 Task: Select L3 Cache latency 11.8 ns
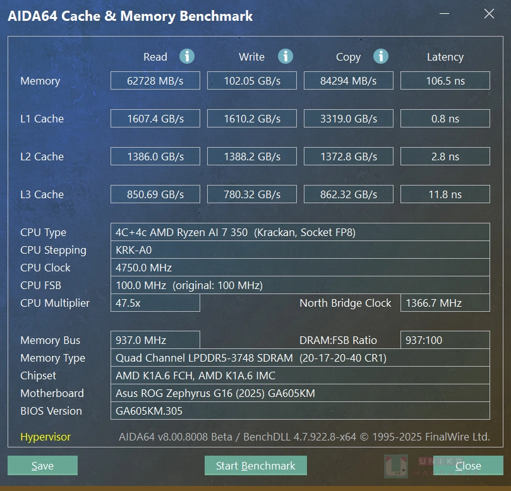pos(445,194)
